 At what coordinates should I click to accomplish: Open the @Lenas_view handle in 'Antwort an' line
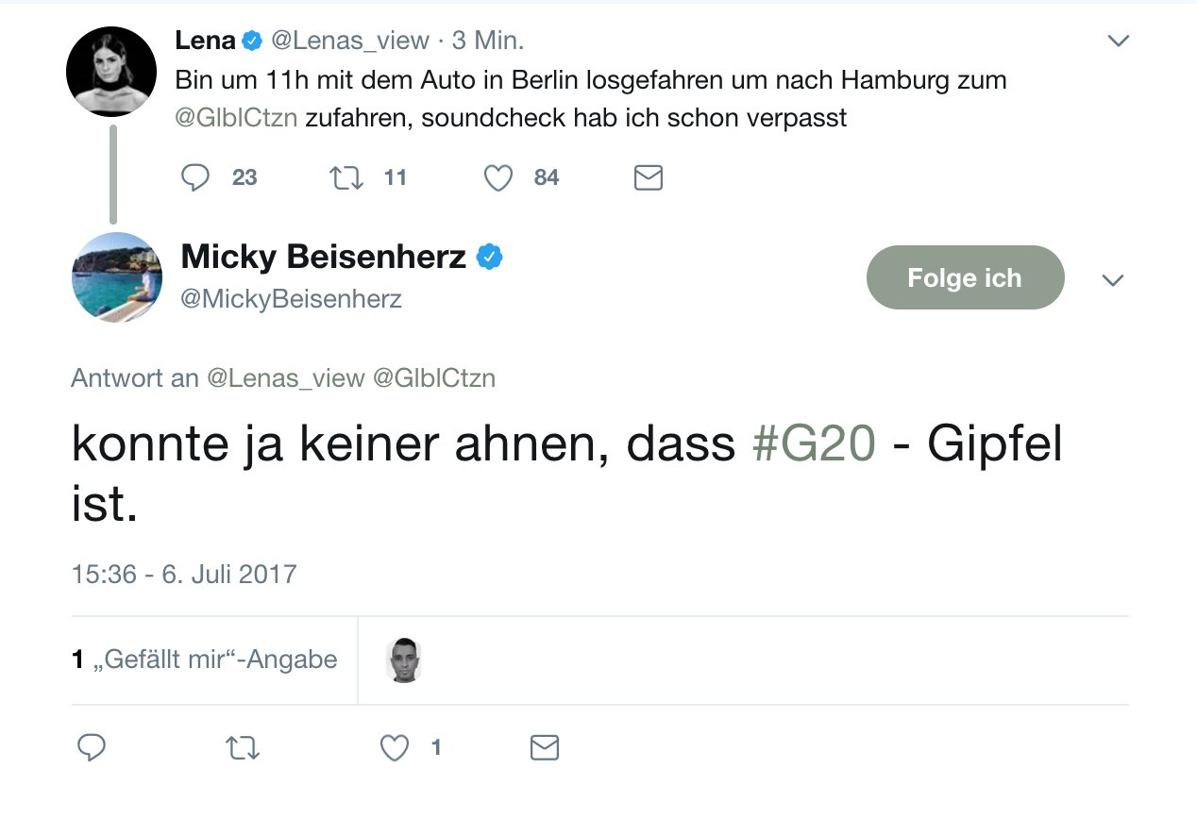(x=285, y=378)
